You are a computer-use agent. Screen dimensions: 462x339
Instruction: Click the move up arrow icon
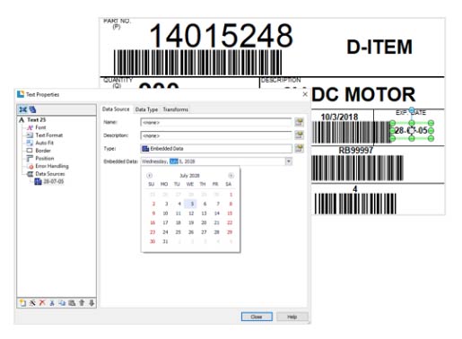click(82, 302)
